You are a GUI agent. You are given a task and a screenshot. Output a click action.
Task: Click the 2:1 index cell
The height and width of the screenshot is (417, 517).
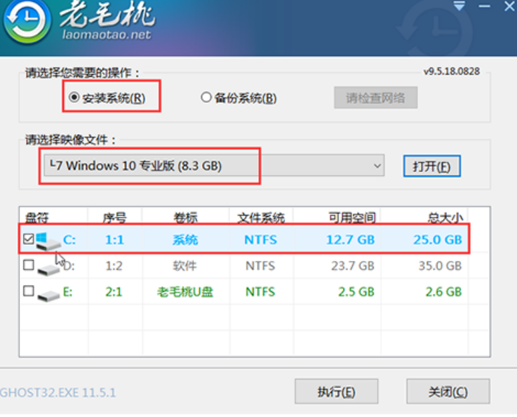coord(114,292)
